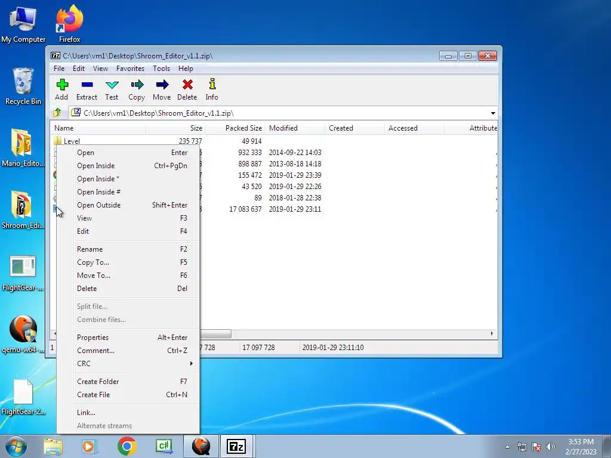Open the Help menu
611x458 pixels.
click(x=186, y=68)
